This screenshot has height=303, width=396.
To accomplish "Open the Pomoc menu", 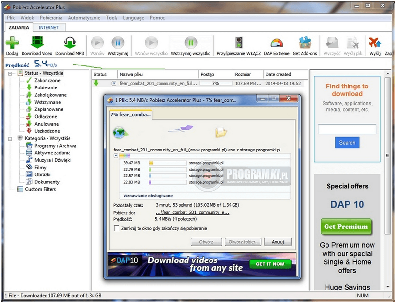I will (x=157, y=18).
